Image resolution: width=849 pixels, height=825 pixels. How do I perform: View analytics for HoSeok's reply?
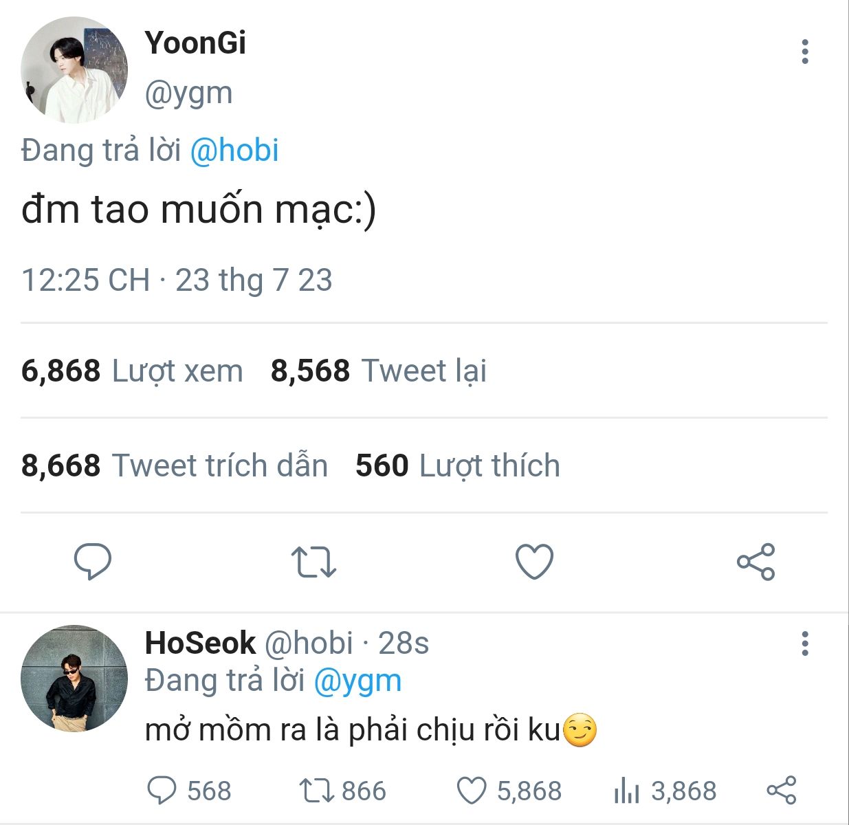(x=627, y=791)
